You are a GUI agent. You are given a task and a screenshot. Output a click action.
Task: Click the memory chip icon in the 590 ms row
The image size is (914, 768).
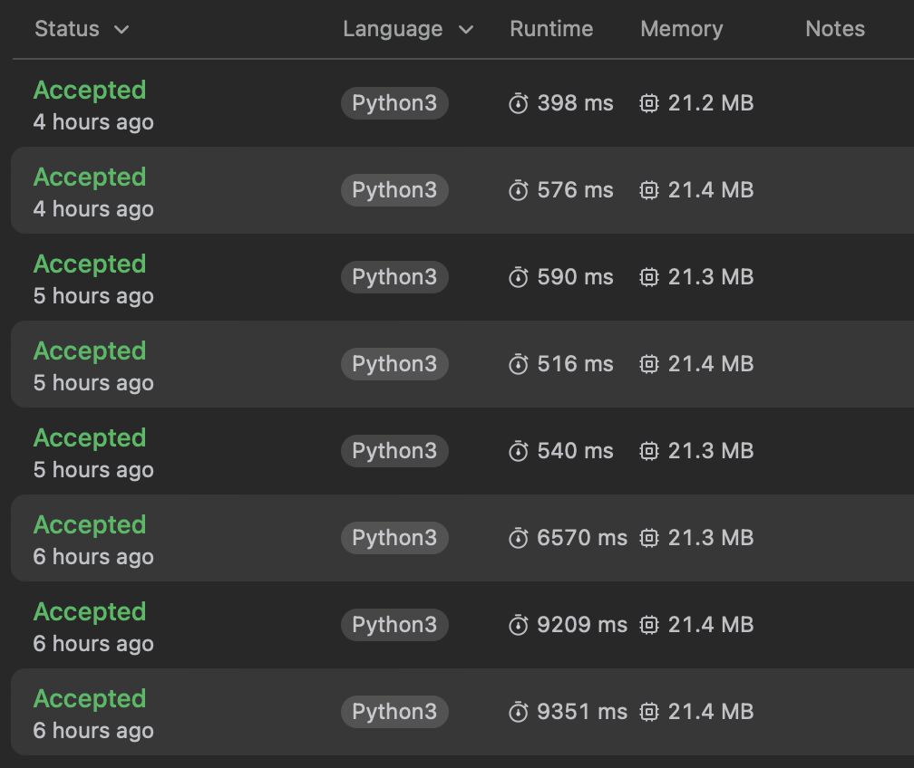(x=649, y=276)
